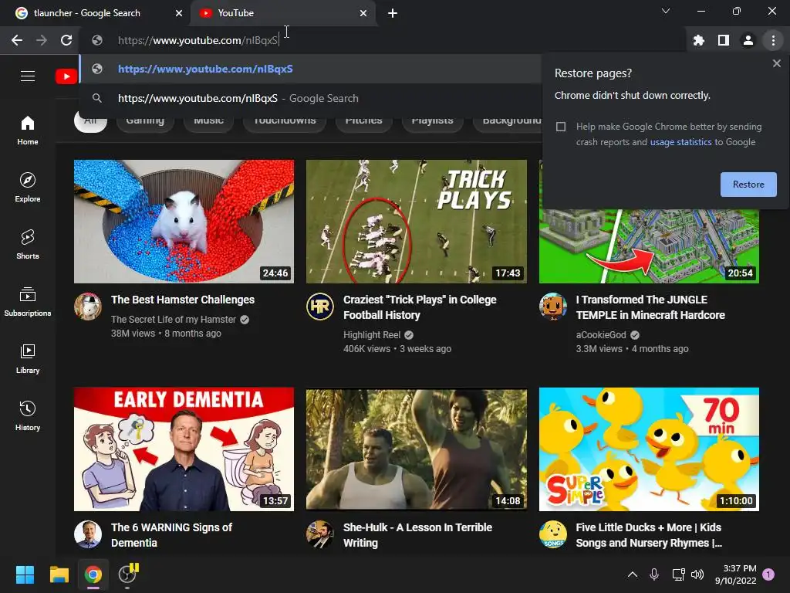
Task: Open Explore in YouTube sidebar
Action: tap(28, 187)
